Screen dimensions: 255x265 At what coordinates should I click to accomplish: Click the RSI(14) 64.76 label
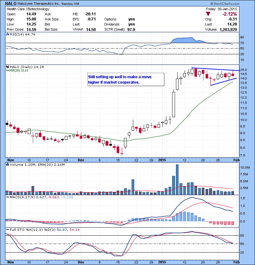tap(23, 34)
